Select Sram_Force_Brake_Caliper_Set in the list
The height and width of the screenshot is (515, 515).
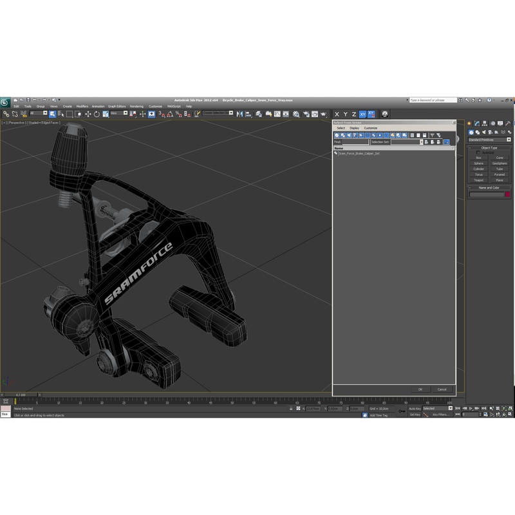[x=359, y=154]
